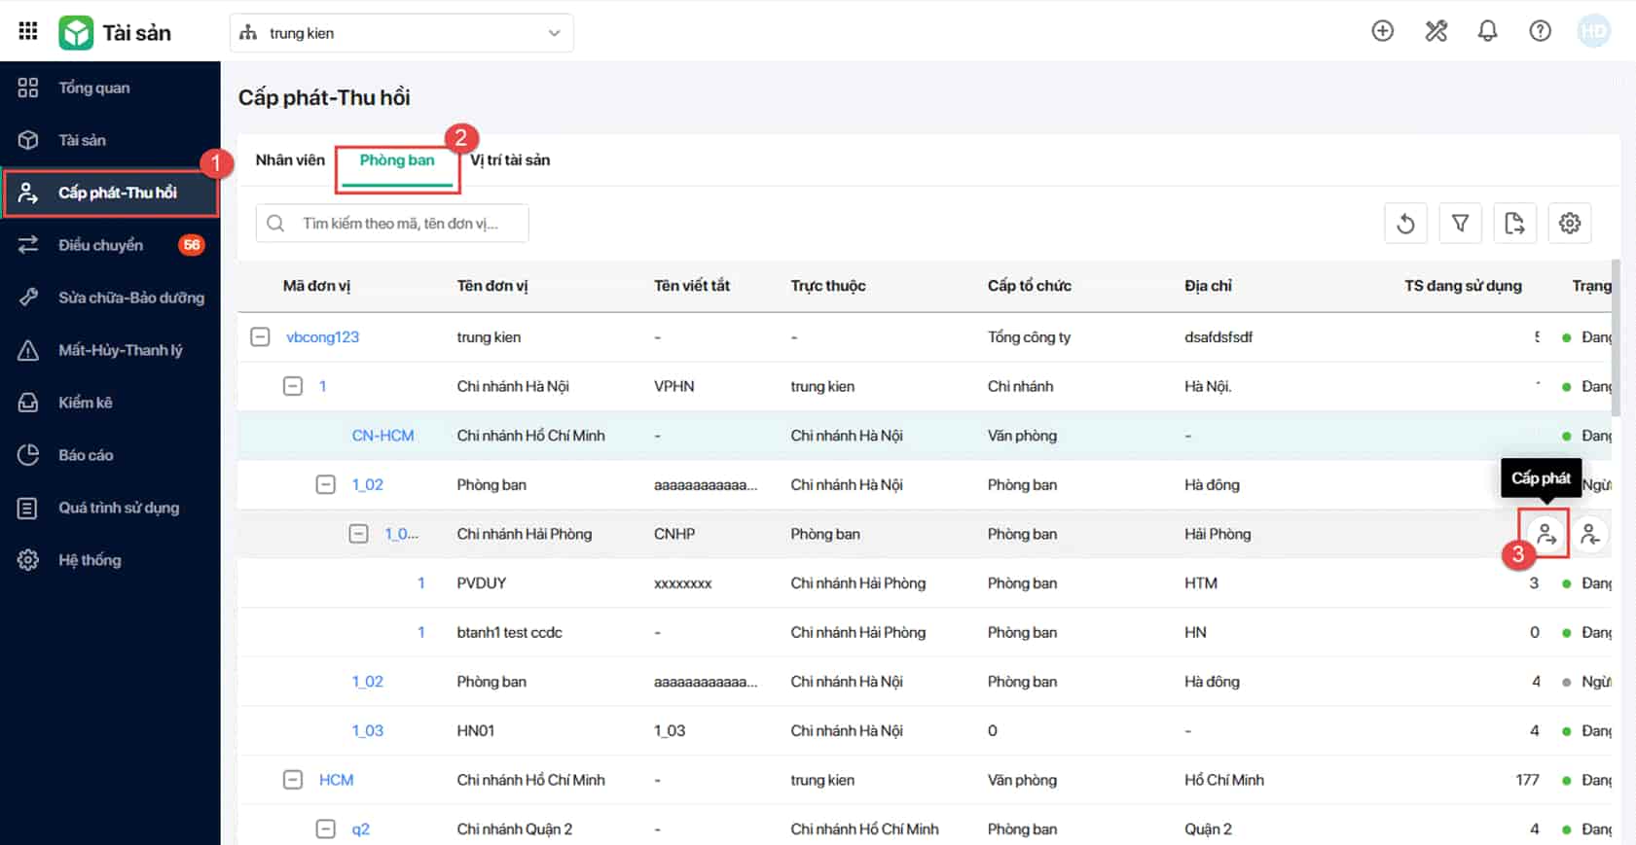
Task: Click the PVDUY unit name cell
Action: 482,583
